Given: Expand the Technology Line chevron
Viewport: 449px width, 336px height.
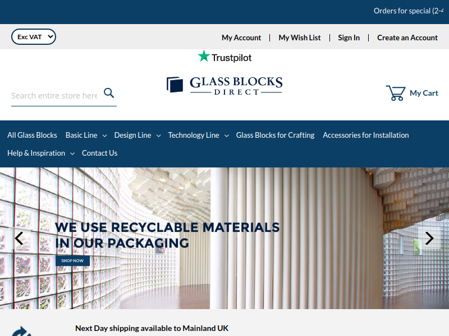Looking at the screenshot, I should 227,136.
